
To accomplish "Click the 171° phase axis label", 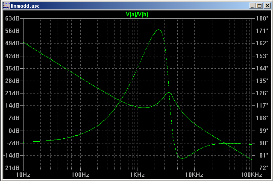I will pos(262,31).
